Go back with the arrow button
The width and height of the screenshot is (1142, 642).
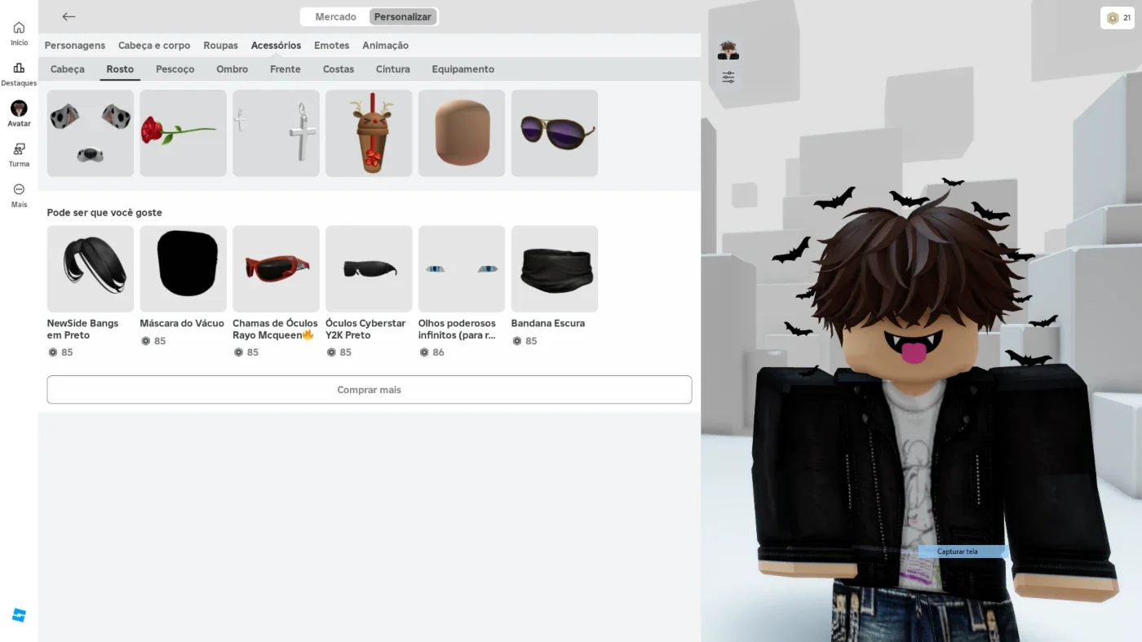tap(69, 16)
